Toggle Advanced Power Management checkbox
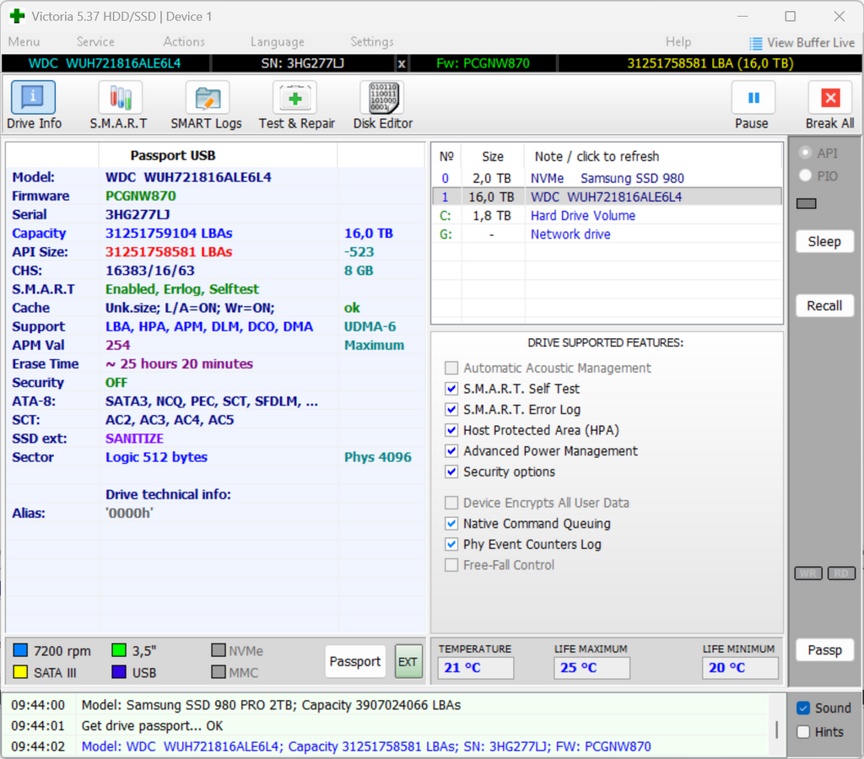 coord(451,451)
